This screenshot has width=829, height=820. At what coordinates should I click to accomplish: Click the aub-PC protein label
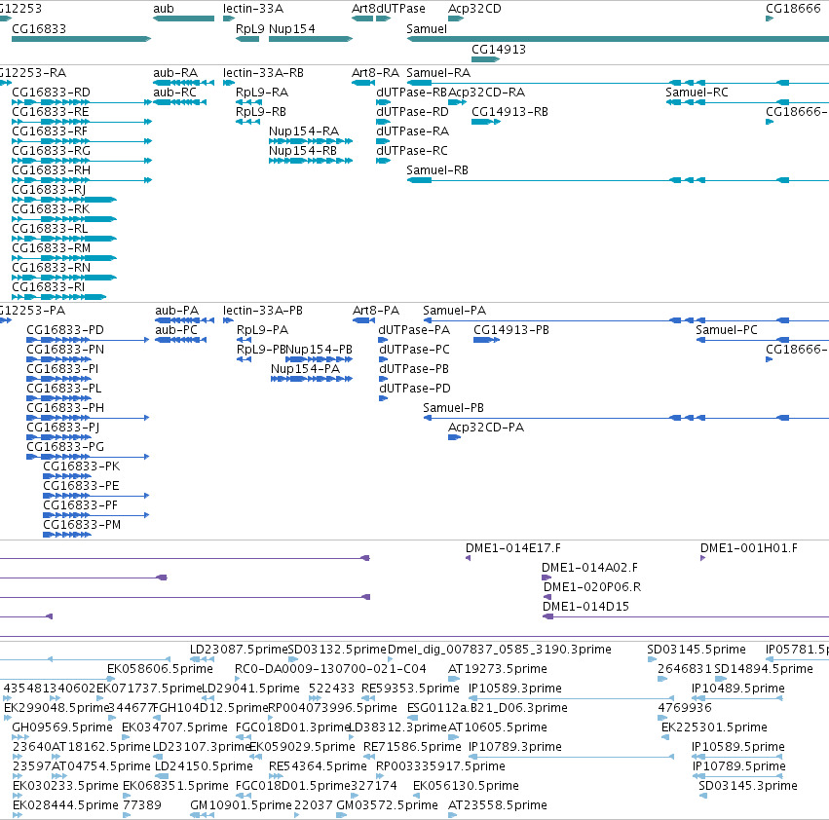point(176,329)
